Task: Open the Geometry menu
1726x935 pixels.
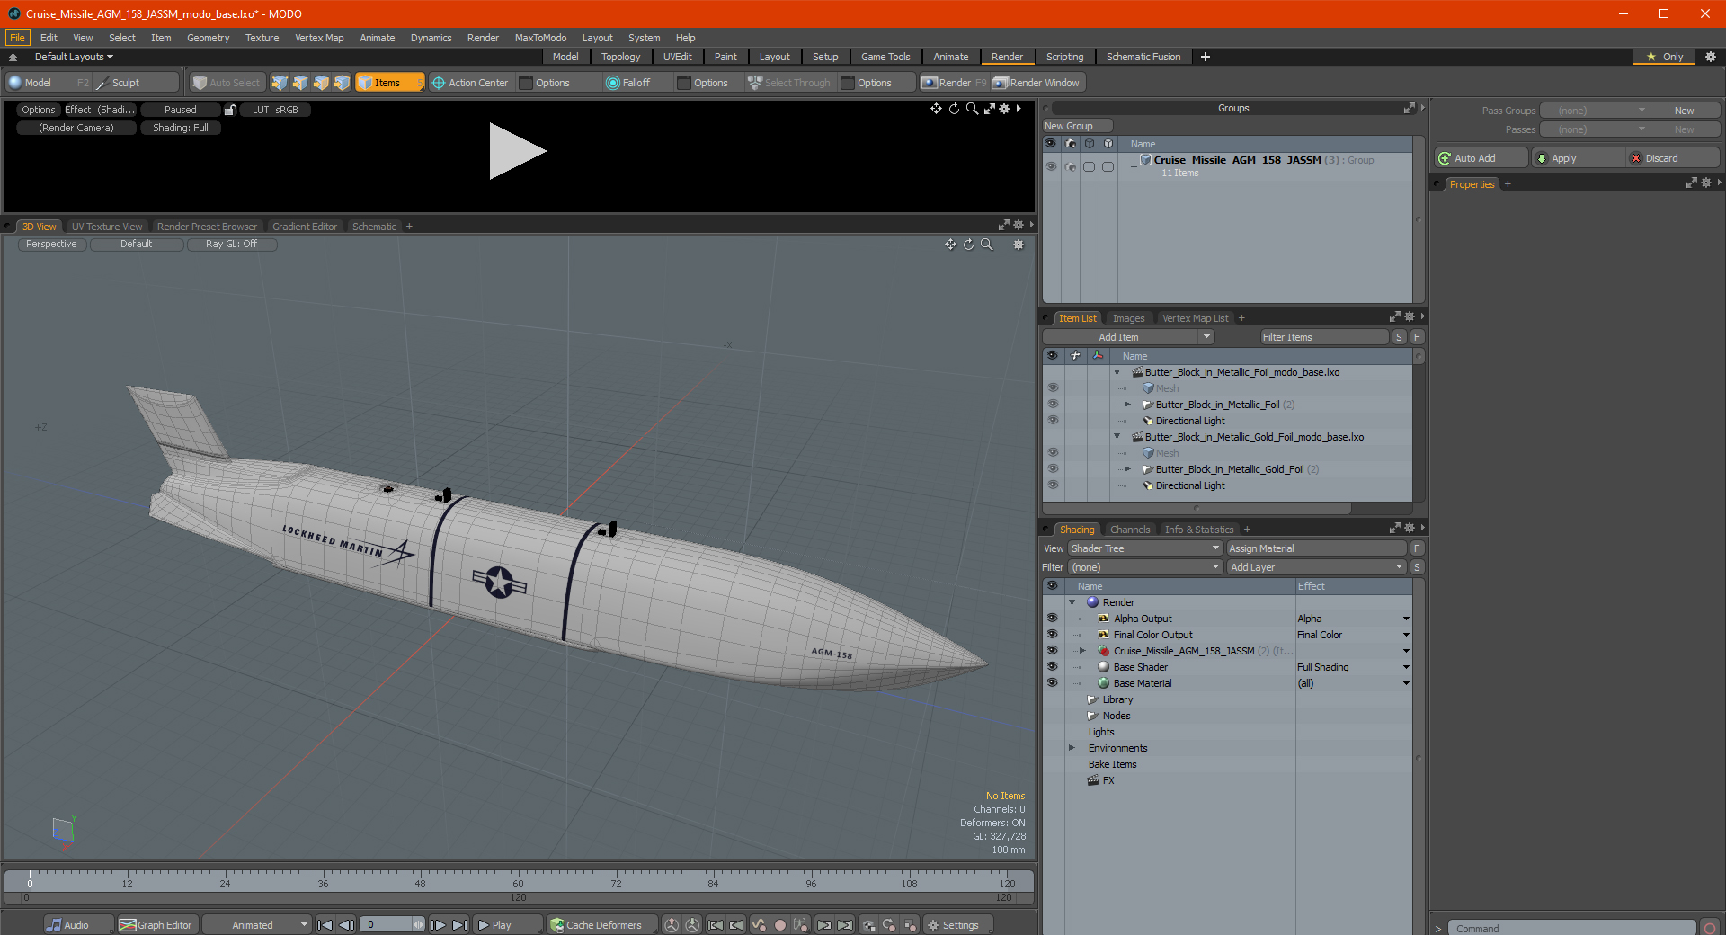Action: click(x=208, y=38)
